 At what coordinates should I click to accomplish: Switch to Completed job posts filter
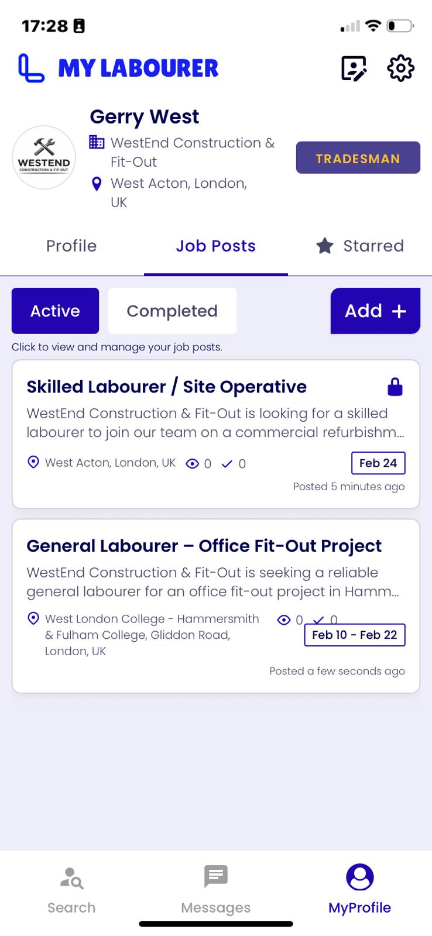pos(172,311)
